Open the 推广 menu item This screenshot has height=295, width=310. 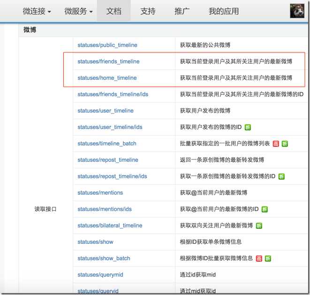[182, 11]
